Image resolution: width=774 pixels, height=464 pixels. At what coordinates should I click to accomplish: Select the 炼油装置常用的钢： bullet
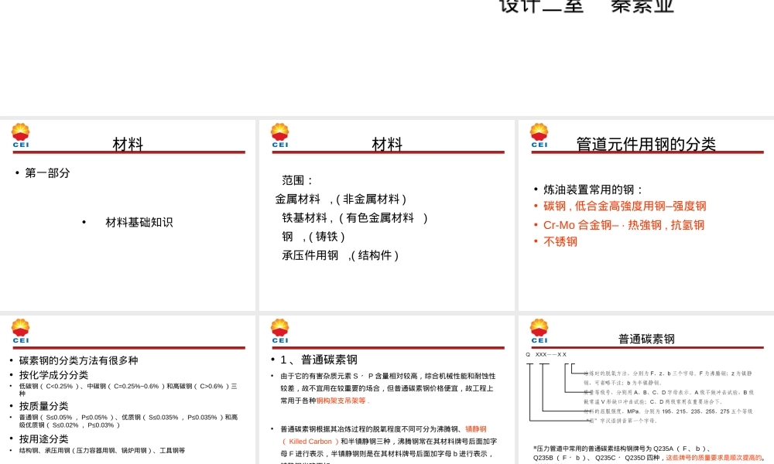coord(594,189)
